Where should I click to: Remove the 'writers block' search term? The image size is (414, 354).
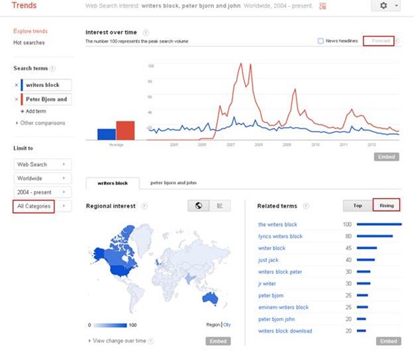point(17,85)
